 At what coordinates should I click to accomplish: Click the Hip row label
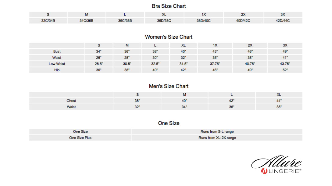click(57, 70)
